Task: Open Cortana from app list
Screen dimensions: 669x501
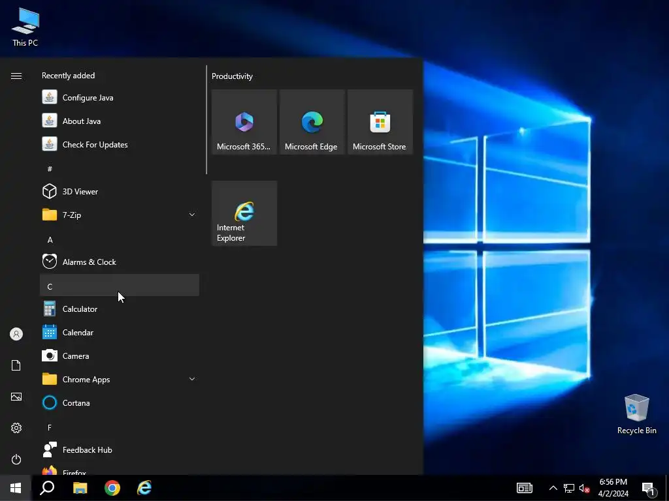Action: pyautogui.click(x=120, y=402)
